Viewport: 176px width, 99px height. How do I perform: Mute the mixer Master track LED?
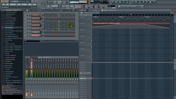coord(27,78)
